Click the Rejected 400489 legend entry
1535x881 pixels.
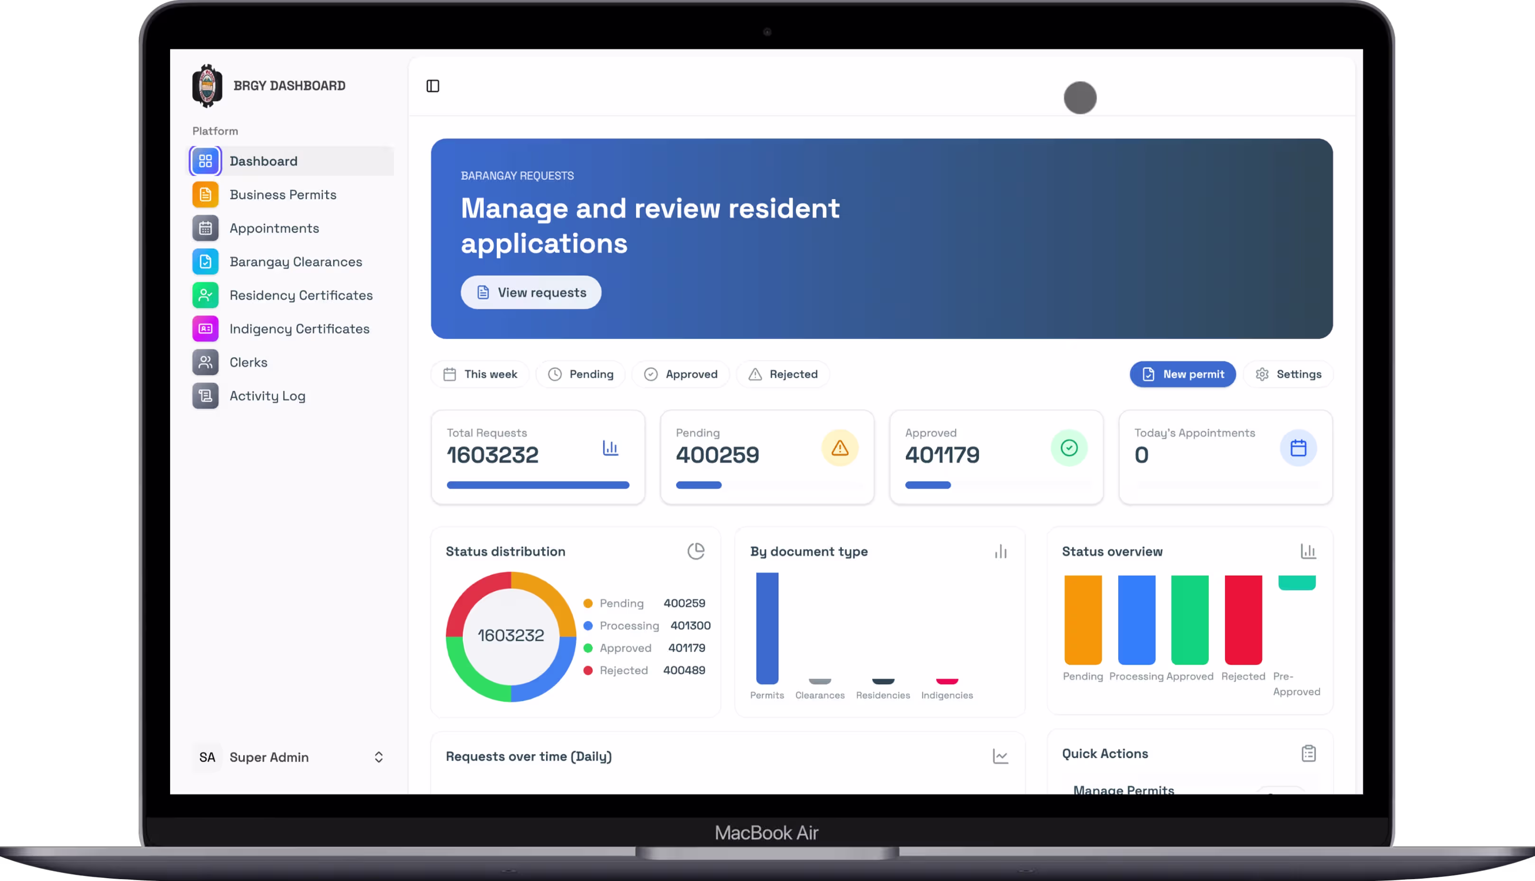point(644,670)
